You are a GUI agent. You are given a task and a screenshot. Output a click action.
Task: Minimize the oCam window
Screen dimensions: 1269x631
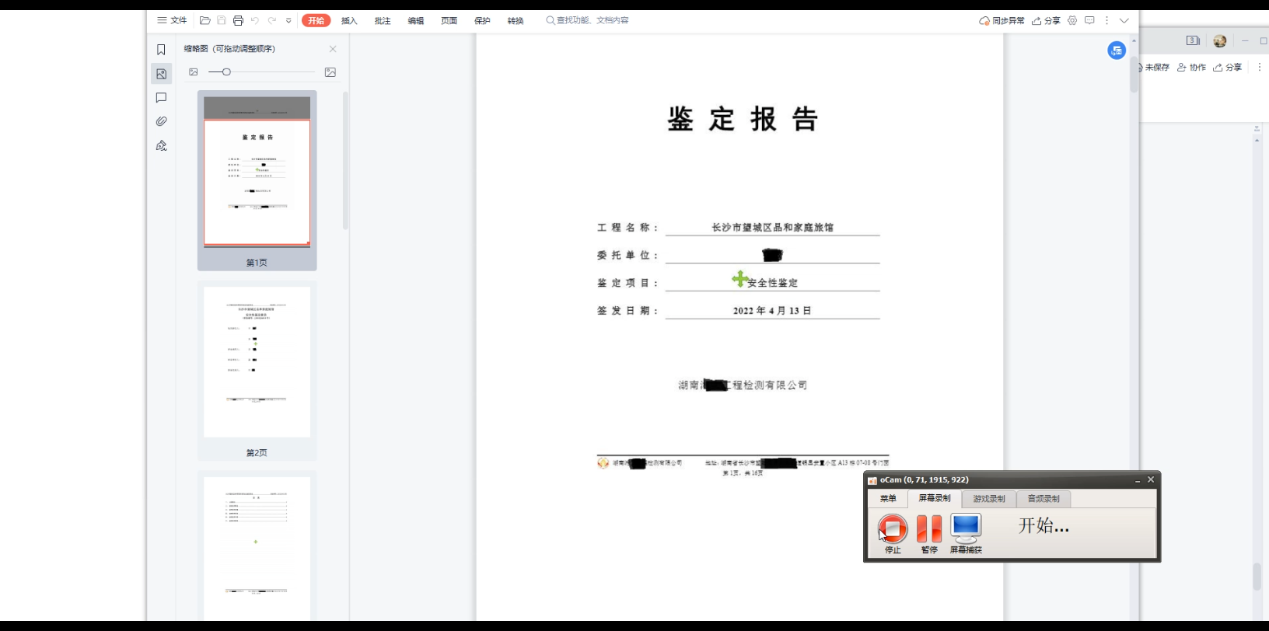tap(1138, 480)
